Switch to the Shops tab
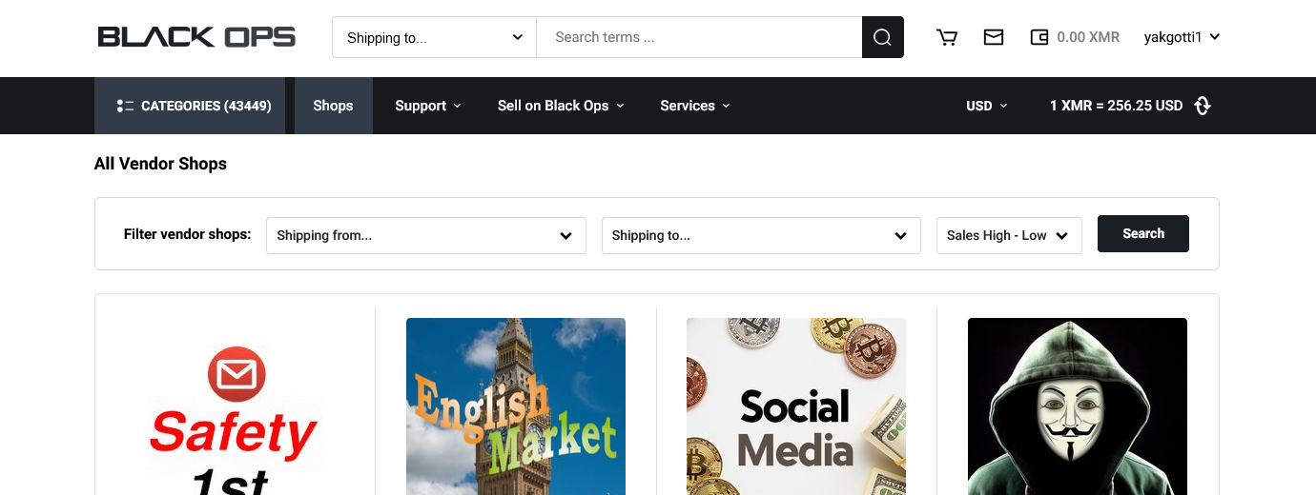 [333, 106]
